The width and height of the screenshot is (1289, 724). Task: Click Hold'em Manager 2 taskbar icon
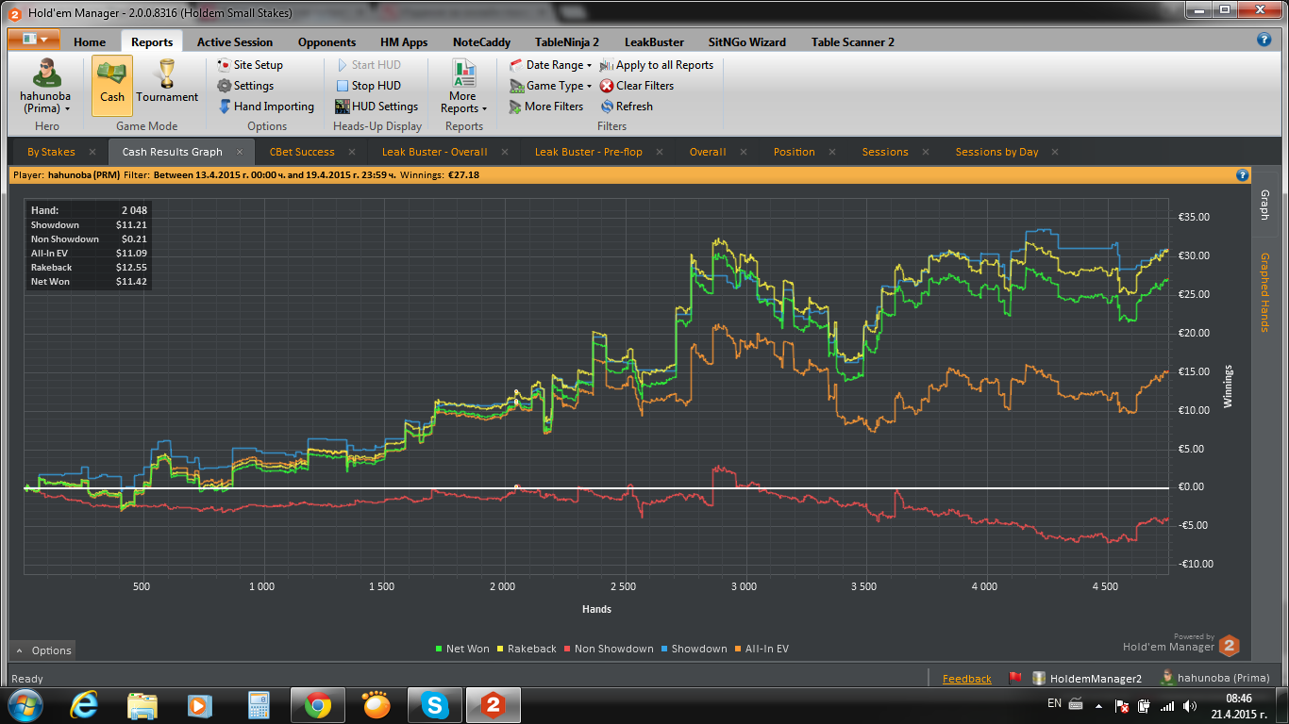[x=493, y=705]
